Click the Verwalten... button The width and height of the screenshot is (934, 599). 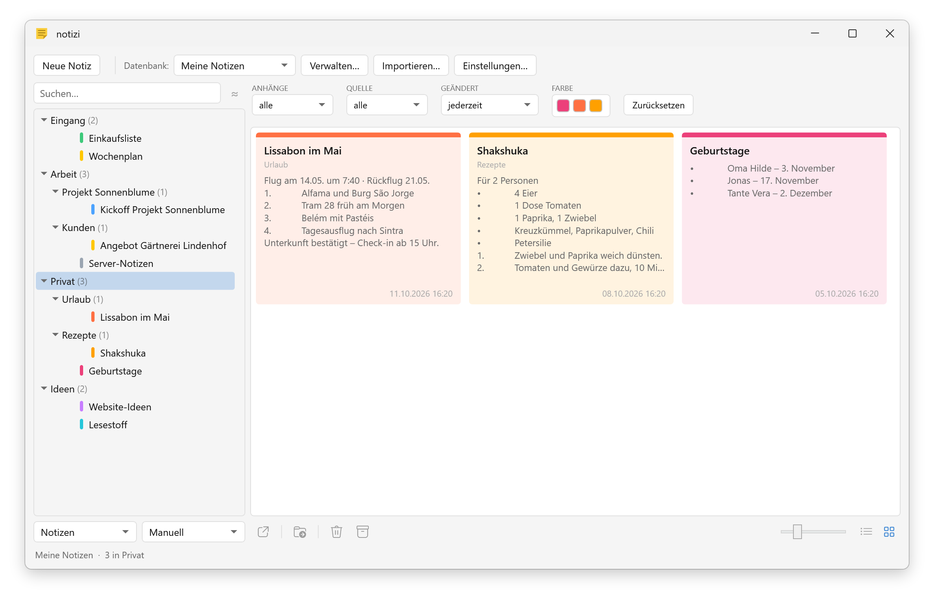(334, 66)
